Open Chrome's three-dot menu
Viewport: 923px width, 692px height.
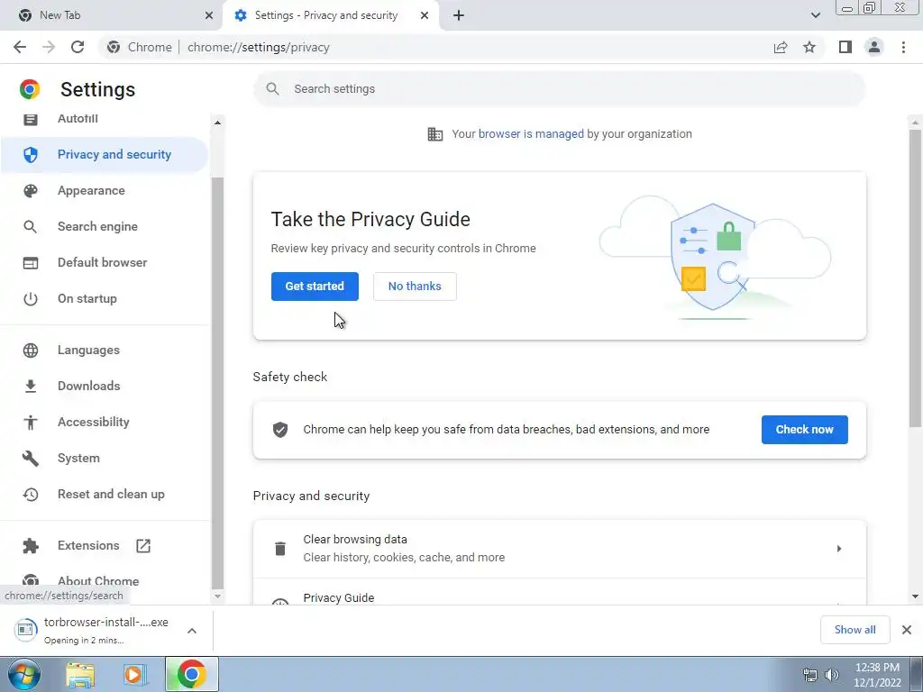click(x=903, y=47)
